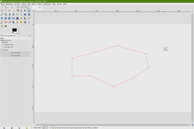
Task: Select the Perspective Clone tool
Action: (25, 22)
